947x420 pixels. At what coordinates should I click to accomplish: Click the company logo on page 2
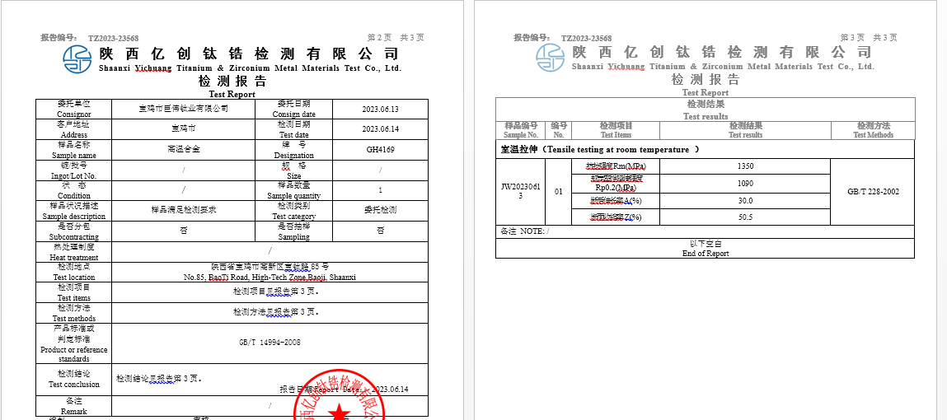(x=77, y=58)
